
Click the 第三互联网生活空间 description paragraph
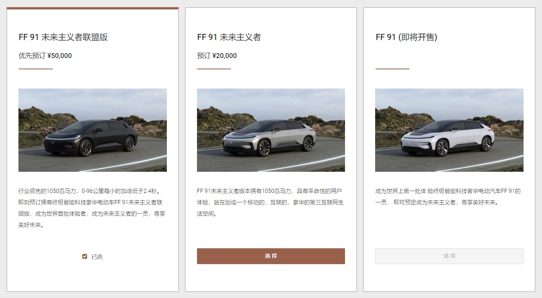tap(270, 202)
